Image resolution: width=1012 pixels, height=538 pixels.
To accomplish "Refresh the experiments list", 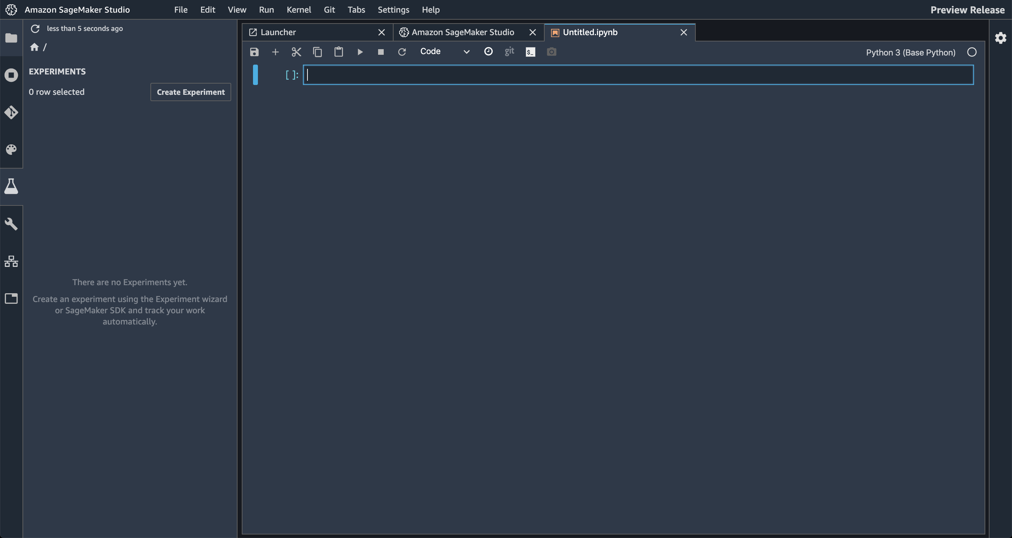I will [35, 29].
